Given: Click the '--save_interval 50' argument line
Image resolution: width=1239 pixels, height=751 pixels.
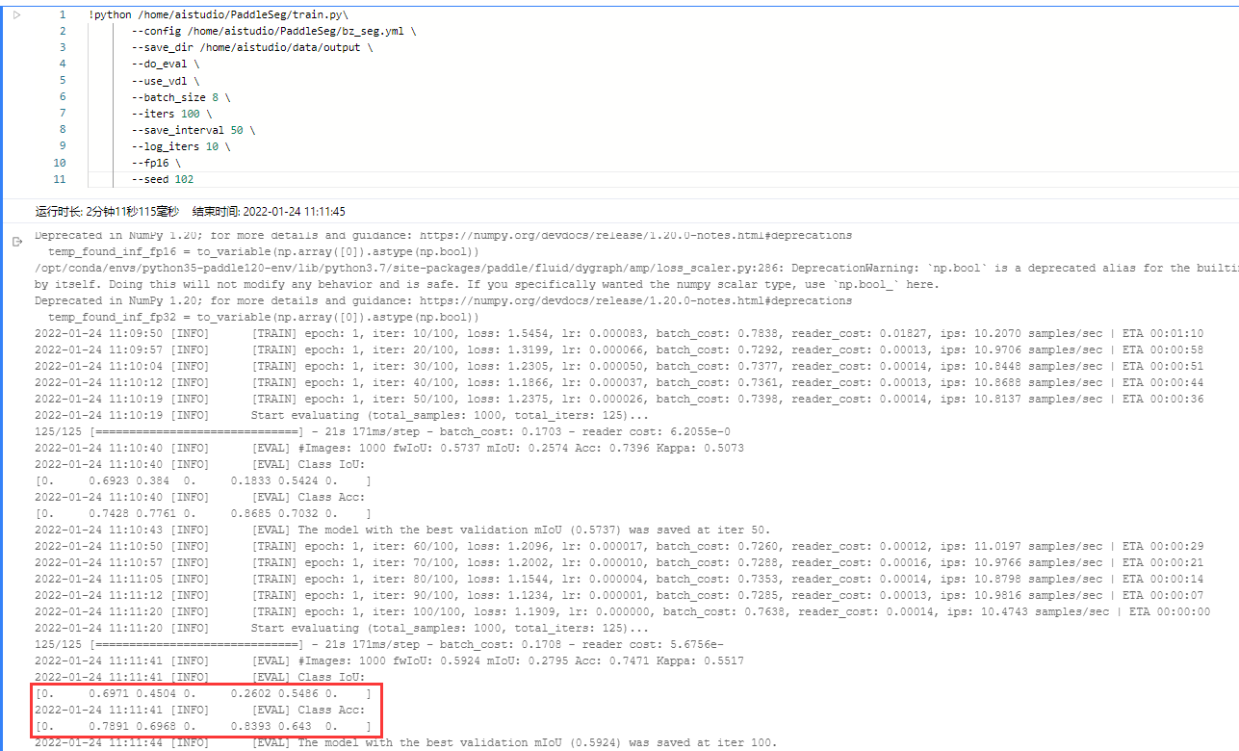Looking at the screenshot, I should 194,130.
